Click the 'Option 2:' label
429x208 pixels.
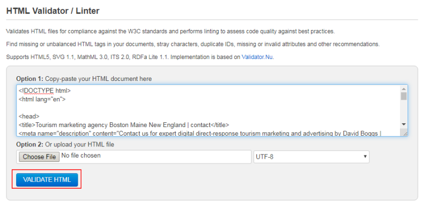click(30, 144)
